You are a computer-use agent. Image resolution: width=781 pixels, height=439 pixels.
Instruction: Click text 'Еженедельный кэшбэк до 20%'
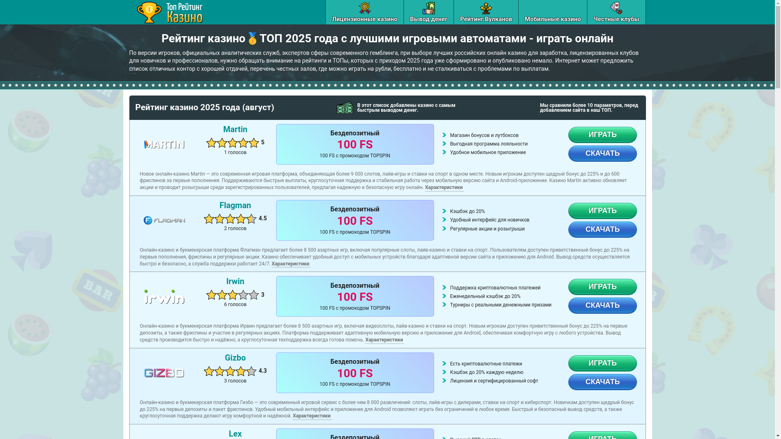(485, 296)
